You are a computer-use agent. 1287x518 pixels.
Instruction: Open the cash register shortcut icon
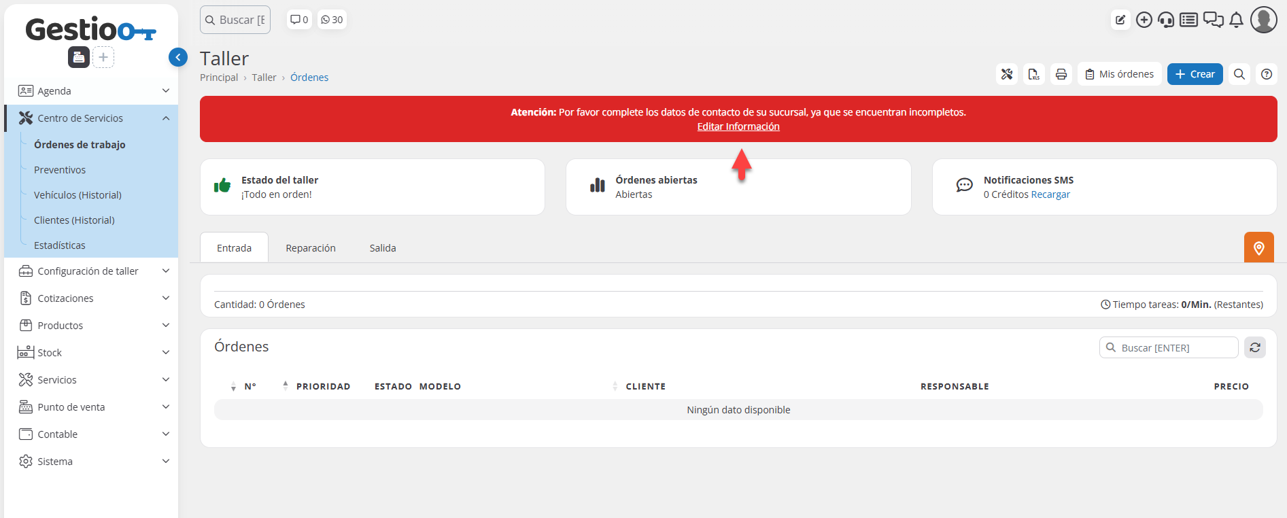tap(79, 57)
